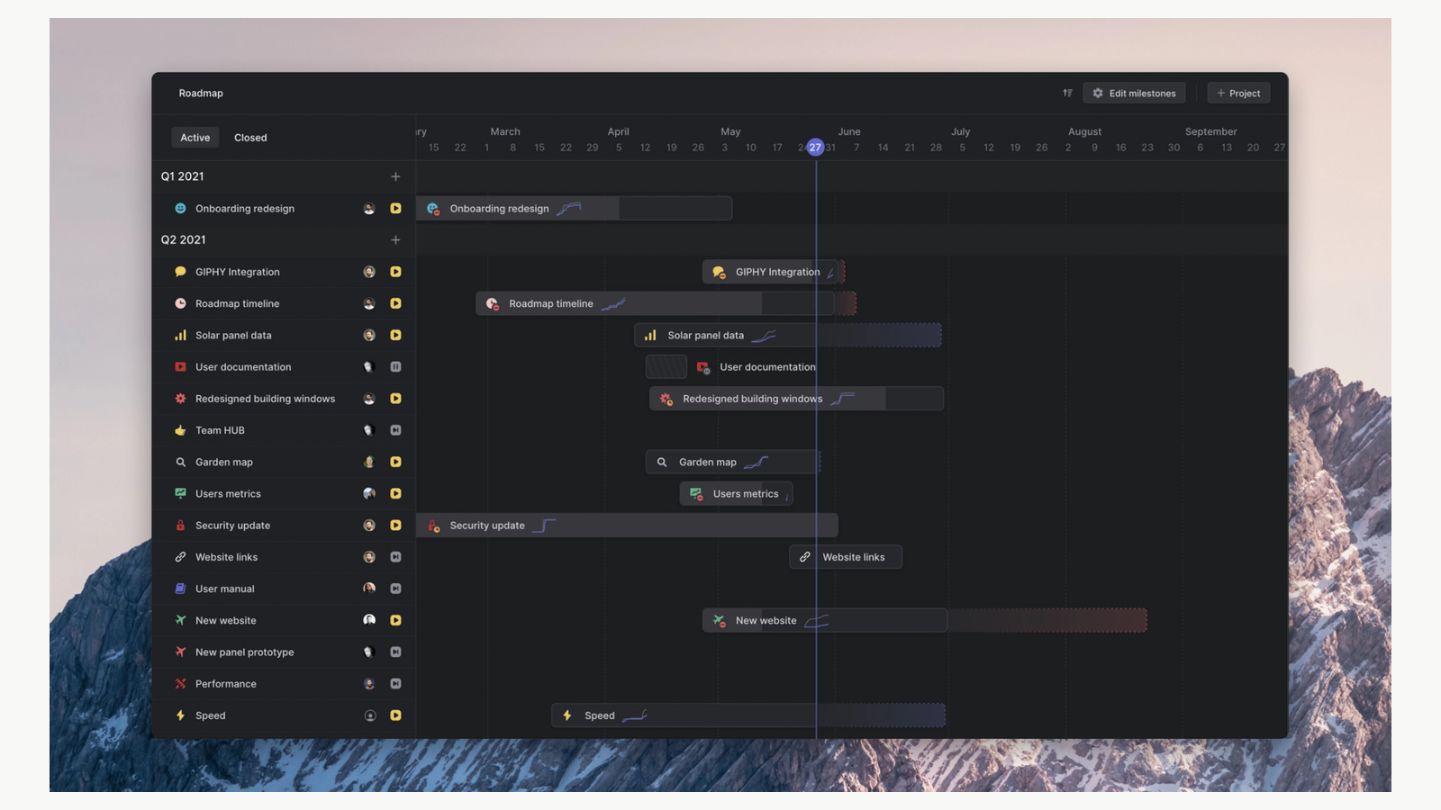Click the Solar panel data chart icon

click(x=180, y=335)
